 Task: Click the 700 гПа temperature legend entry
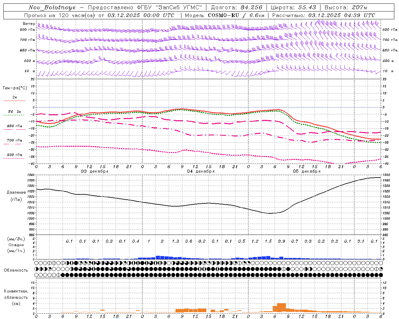click(14, 140)
